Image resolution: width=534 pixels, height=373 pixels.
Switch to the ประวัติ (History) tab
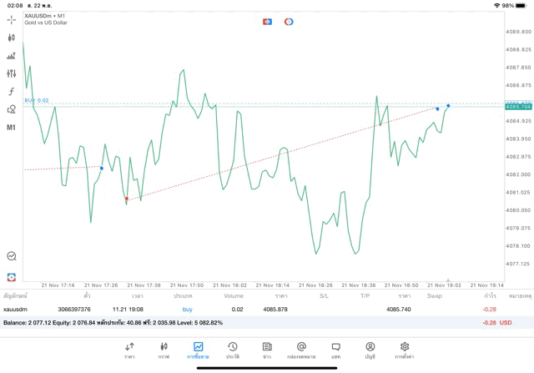pyautogui.click(x=232, y=350)
